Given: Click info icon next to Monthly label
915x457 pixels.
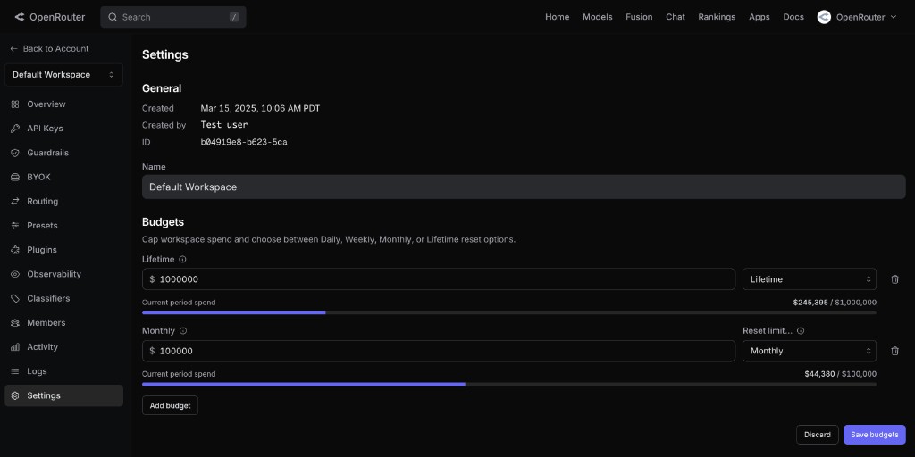Looking at the screenshot, I should point(182,331).
